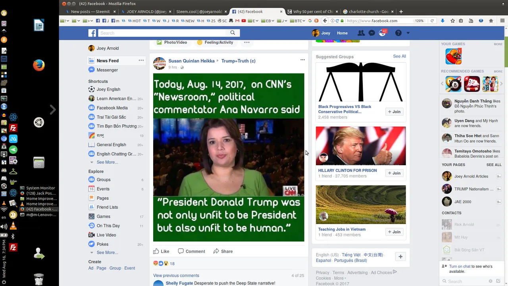Screen dimensions: 508x286
Task: Open the Quick Help question mark
Action: click(x=398, y=33)
